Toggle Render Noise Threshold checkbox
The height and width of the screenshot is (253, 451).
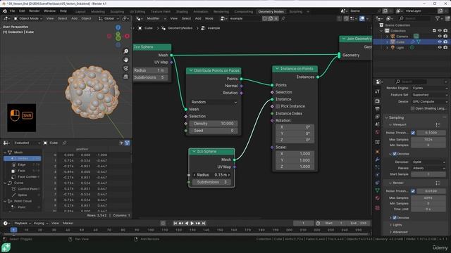(413, 190)
